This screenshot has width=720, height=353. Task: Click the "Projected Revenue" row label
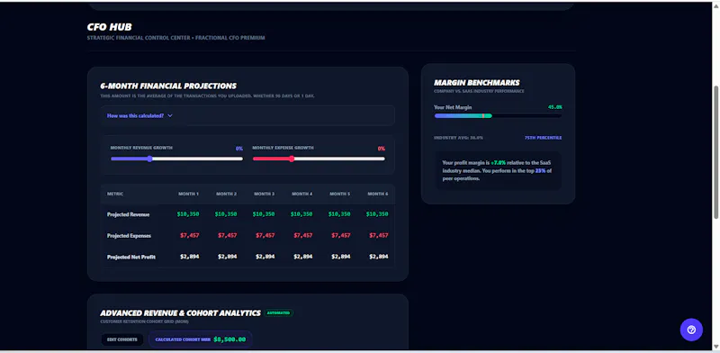coord(128,214)
